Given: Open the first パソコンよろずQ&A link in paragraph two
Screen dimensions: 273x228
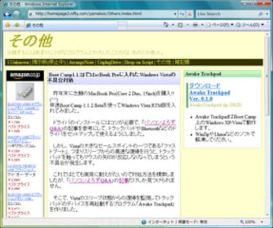Looking at the screenshot, I should [112, 125].
